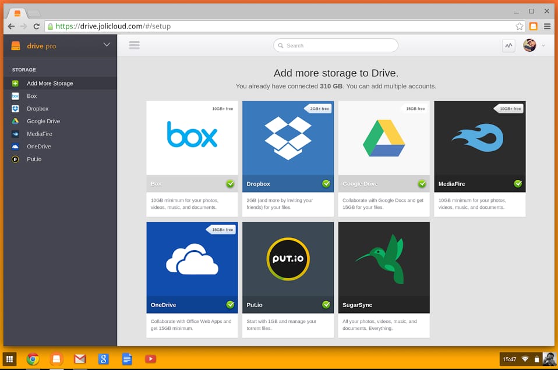Screen dimensions: 558x370
Task: Click the OneDrive card's green checkmark
Action: [230, 305]
